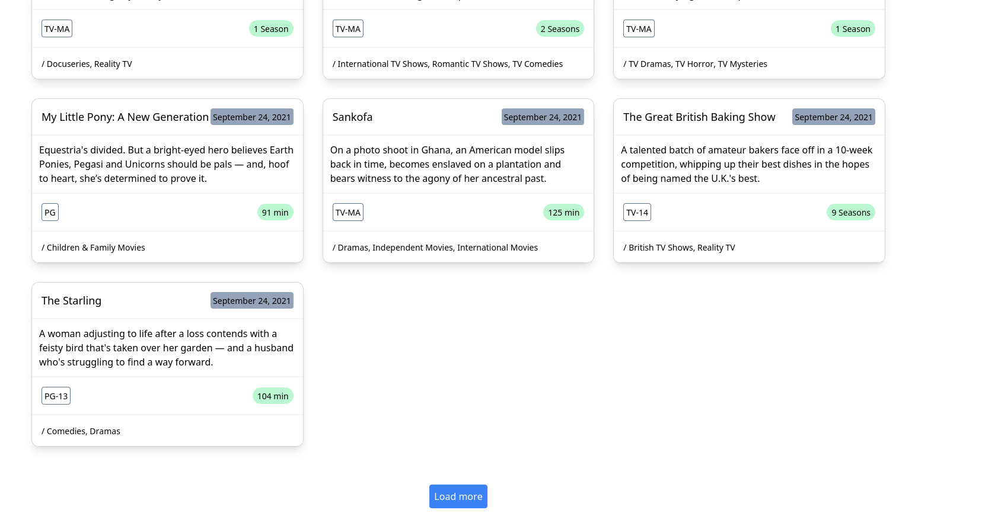
Task: Click the PG-13 rating badge
Action: coord(56,396)
